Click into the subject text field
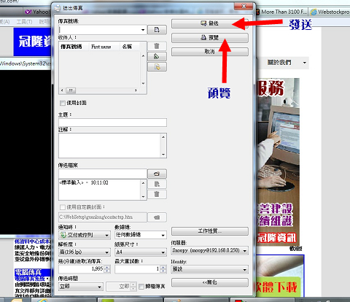Image resolution: width=350 pixels, height=302 pixels. click(x=112, y=123)
